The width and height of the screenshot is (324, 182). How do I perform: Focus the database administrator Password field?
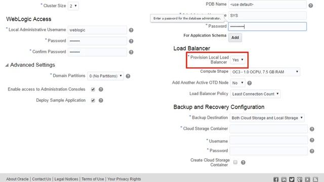tap(267, 26)
